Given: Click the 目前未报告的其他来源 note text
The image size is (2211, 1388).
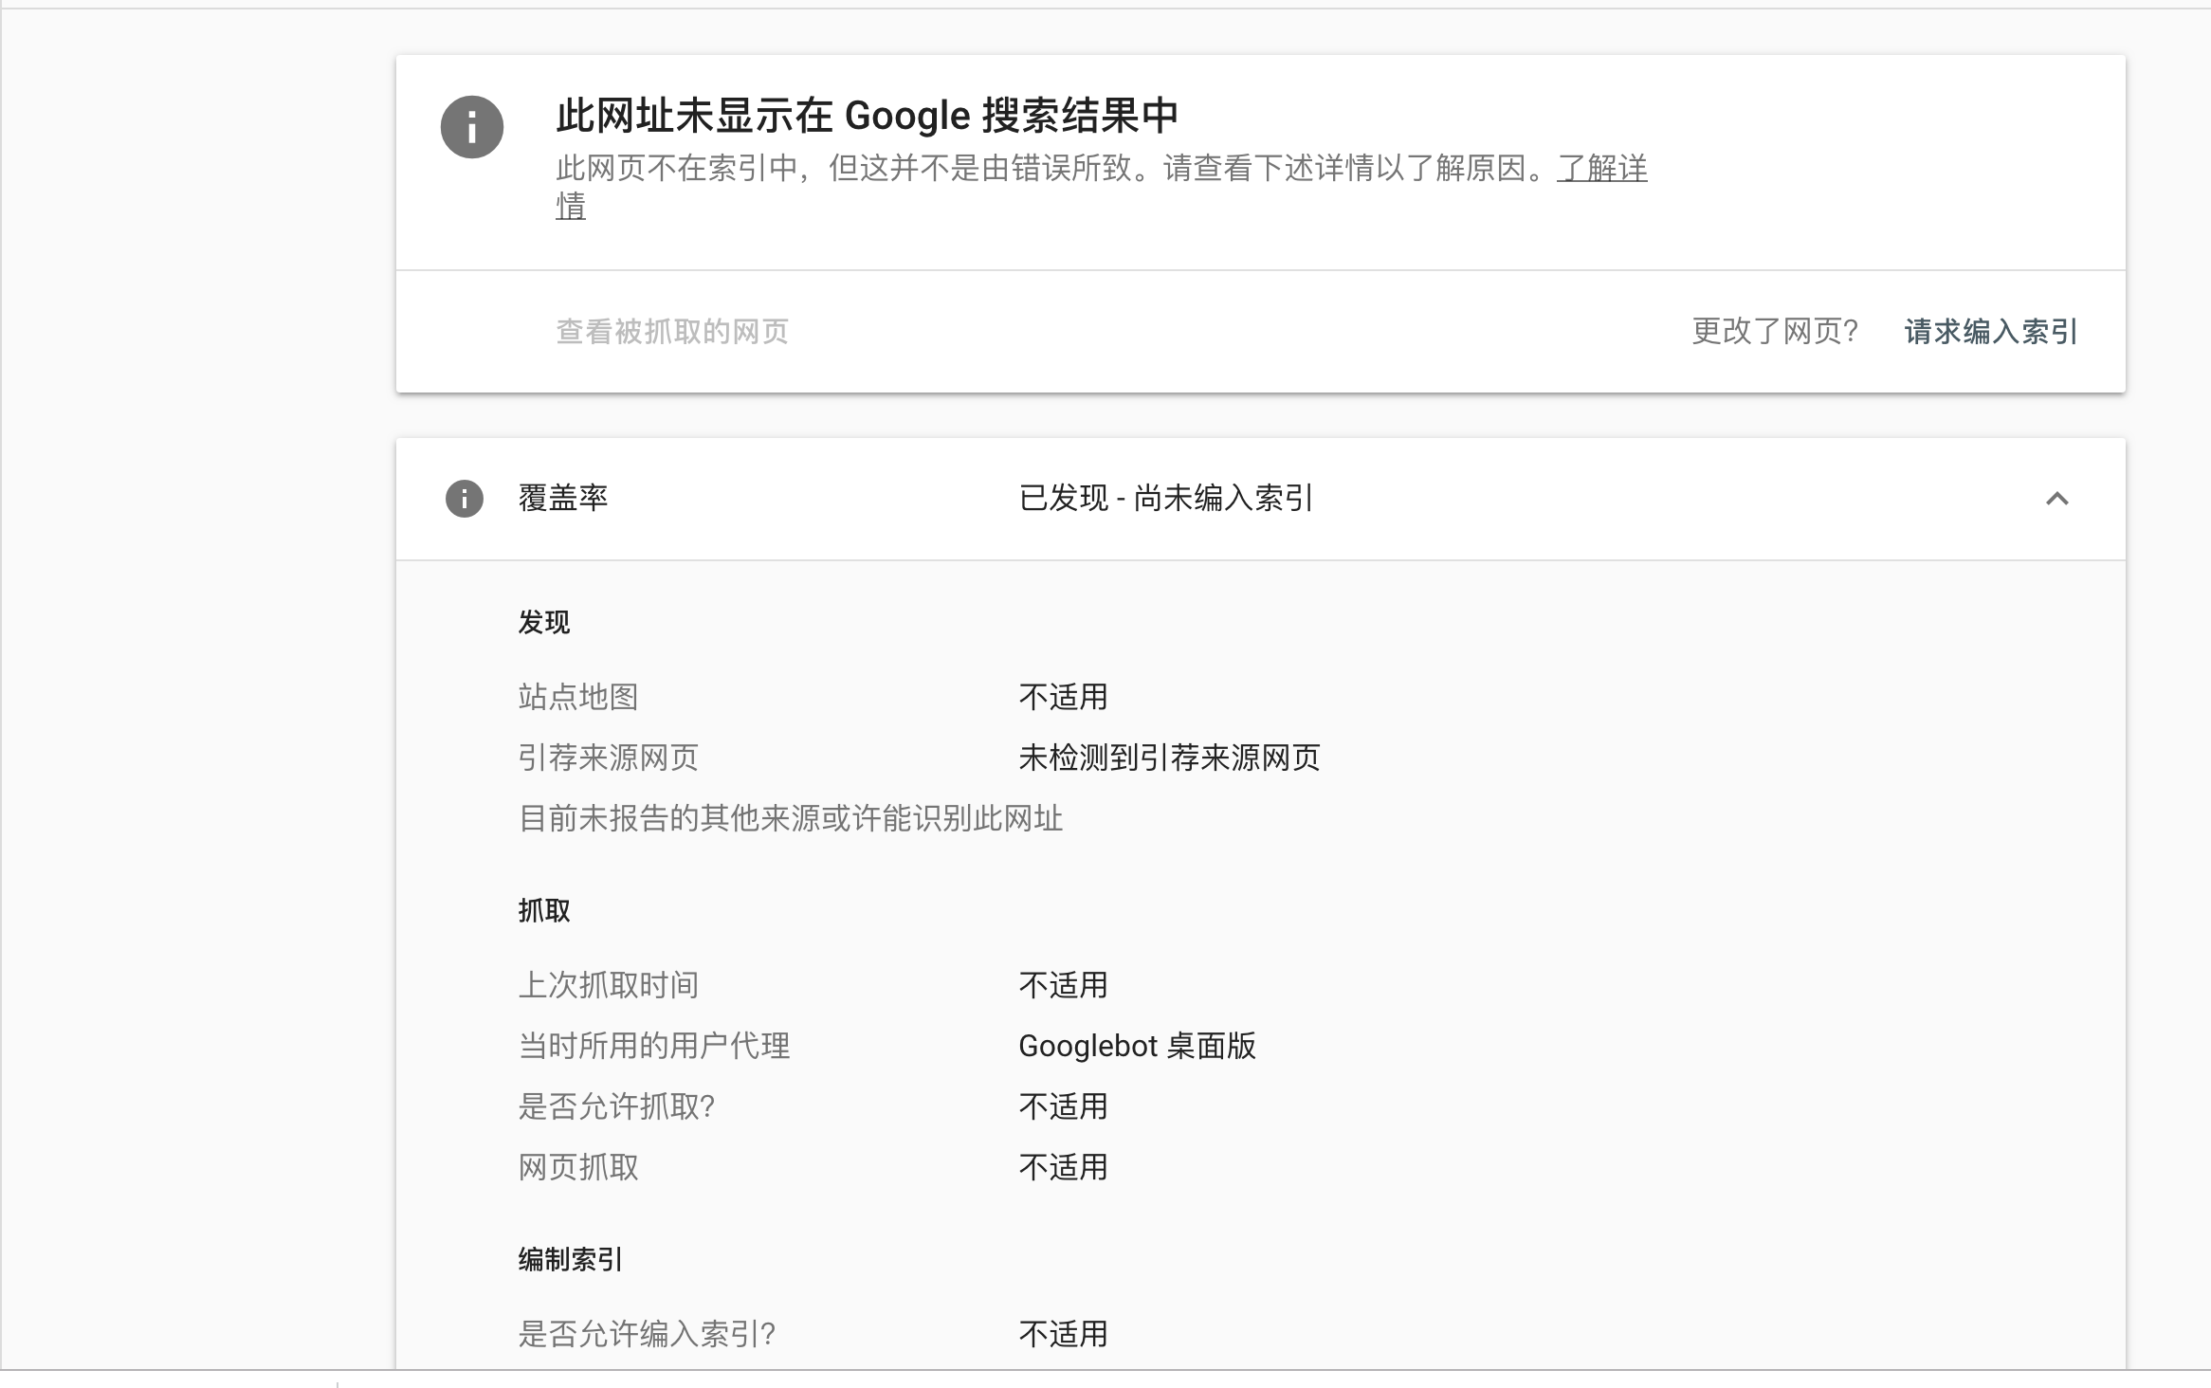Looking at the screenshot, I should 790,818.
